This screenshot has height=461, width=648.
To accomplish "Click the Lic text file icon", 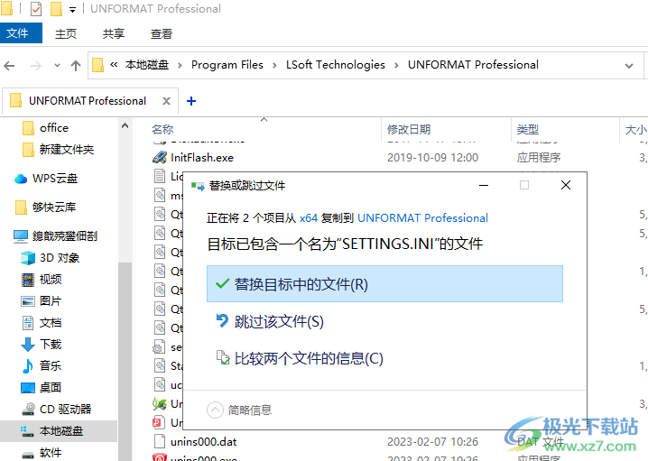I will (160, 176).
